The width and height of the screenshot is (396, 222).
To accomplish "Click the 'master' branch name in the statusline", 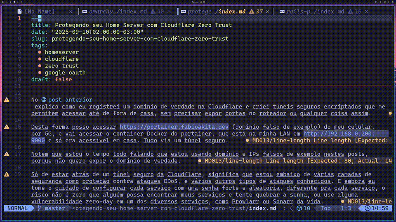I will [x=55, y=208].
